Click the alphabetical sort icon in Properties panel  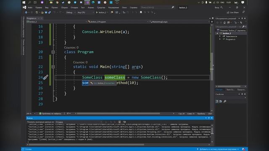coord(221,102)
